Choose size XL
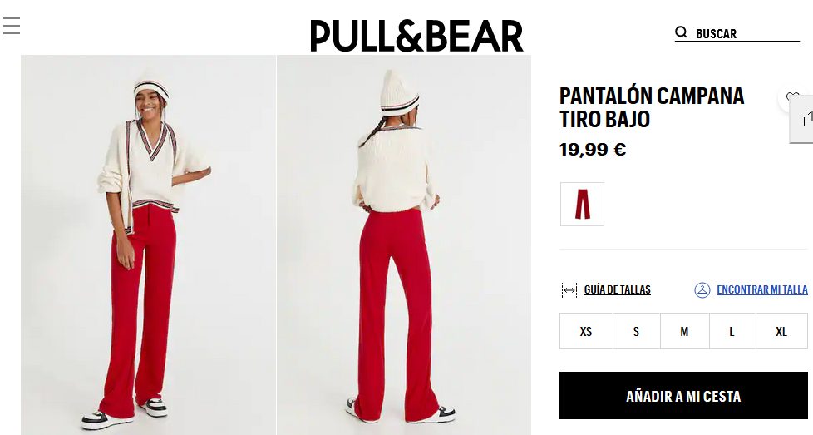Image resolution: width=813 pixels, height=435 pixels. (781, 331)
